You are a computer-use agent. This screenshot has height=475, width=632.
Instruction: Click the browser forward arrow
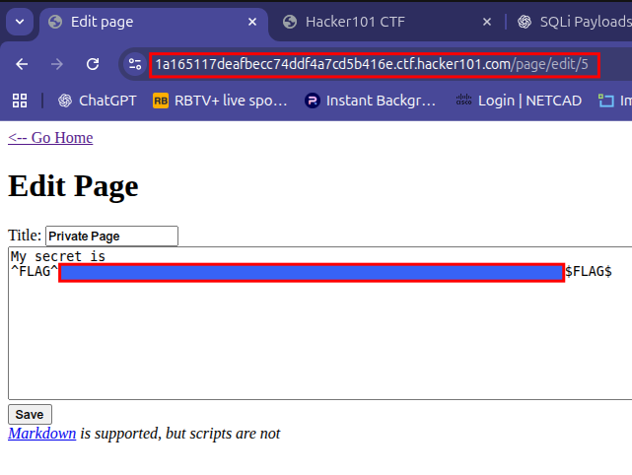click(57, 64)
